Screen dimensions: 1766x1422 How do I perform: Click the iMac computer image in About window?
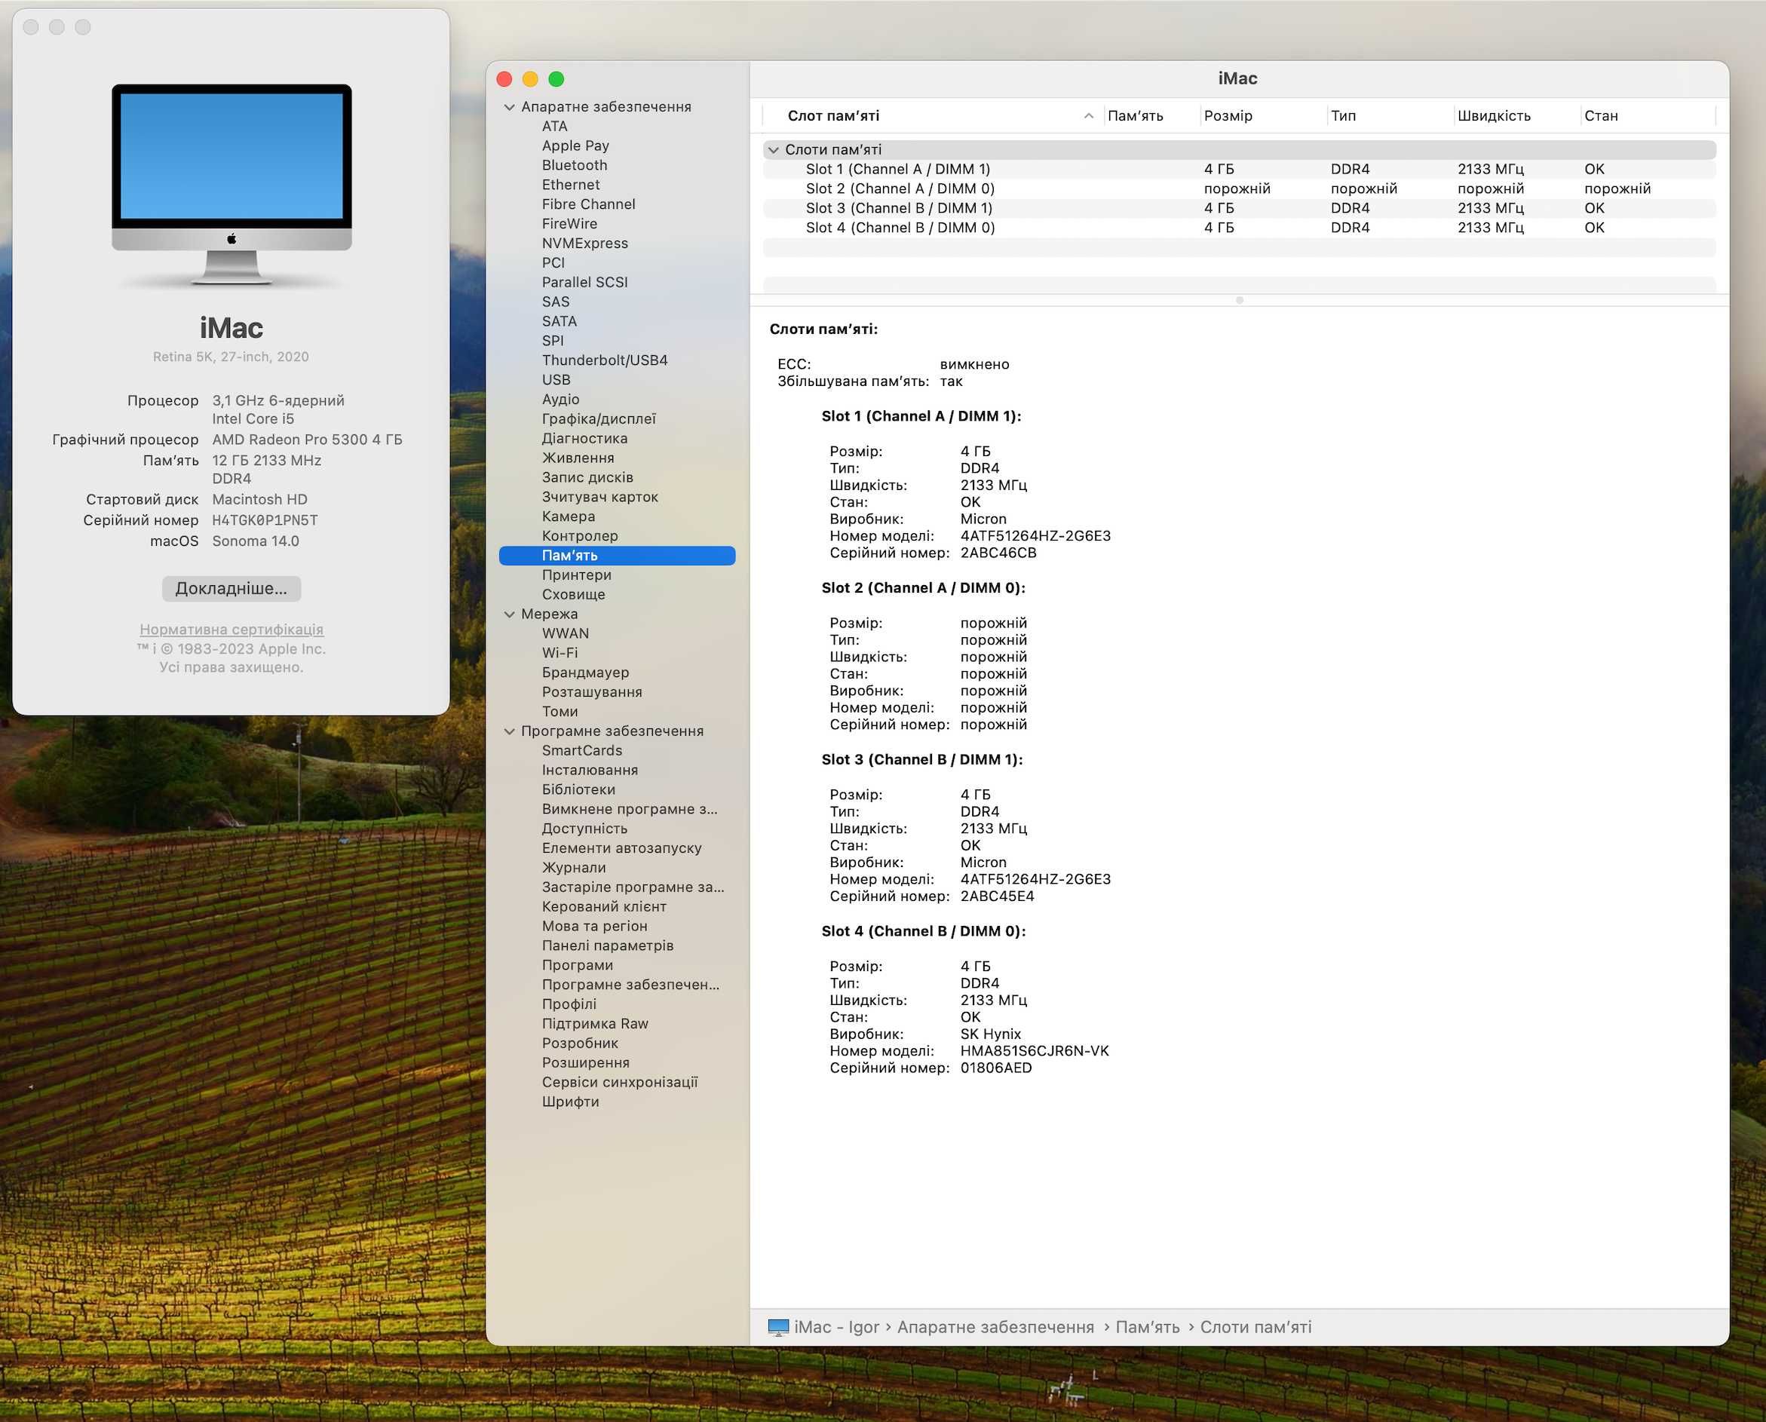coord(231,185)
